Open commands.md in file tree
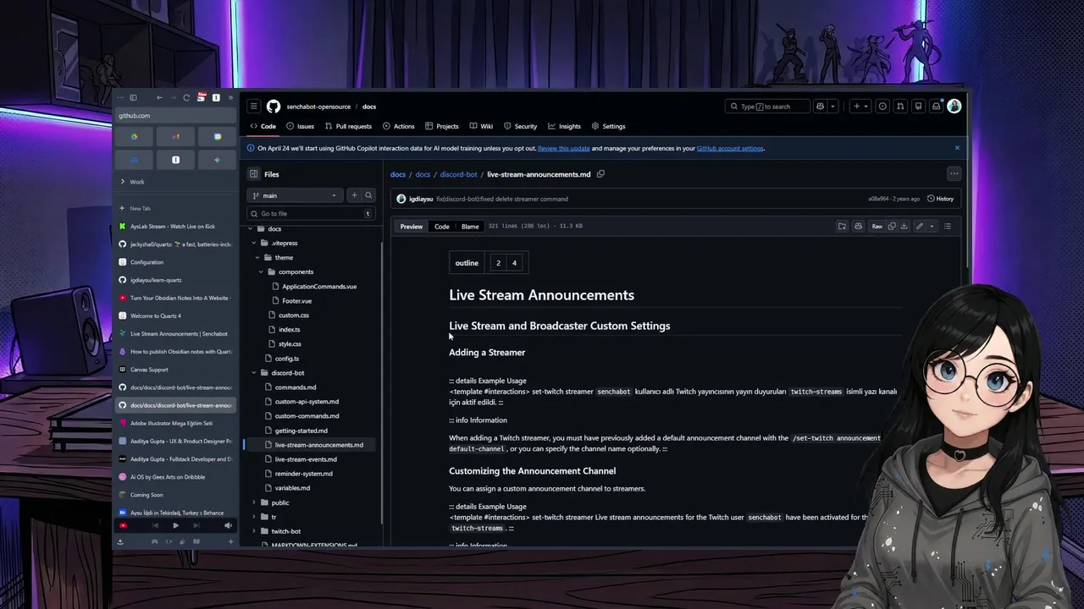 [x=296, y=387]
